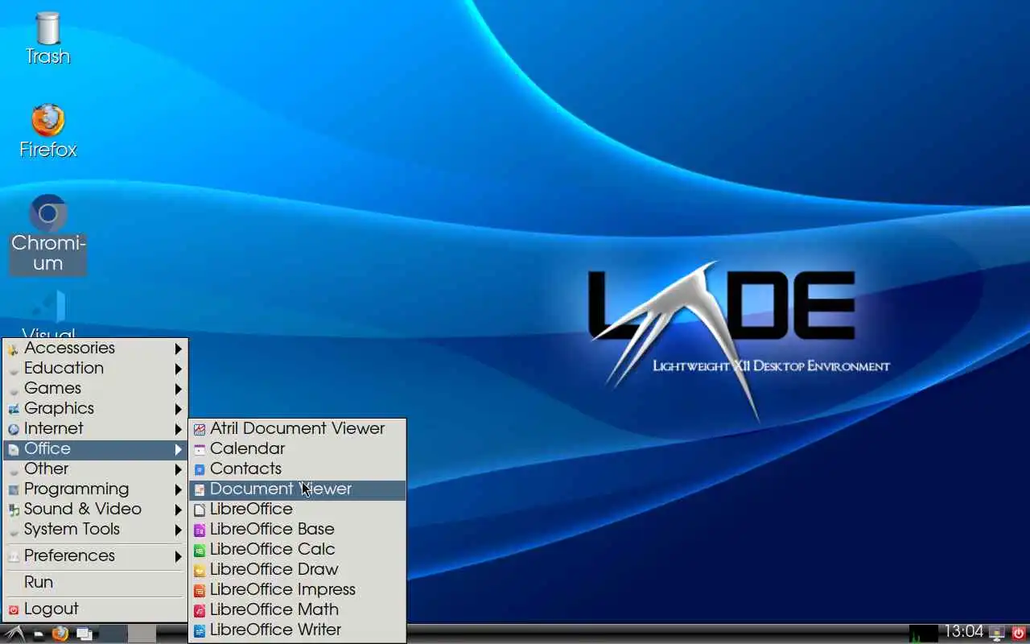Launch the highlighted Document Viewer entry
The height and width of the screenshot is (644, 1030).
[x=297, y=489]
